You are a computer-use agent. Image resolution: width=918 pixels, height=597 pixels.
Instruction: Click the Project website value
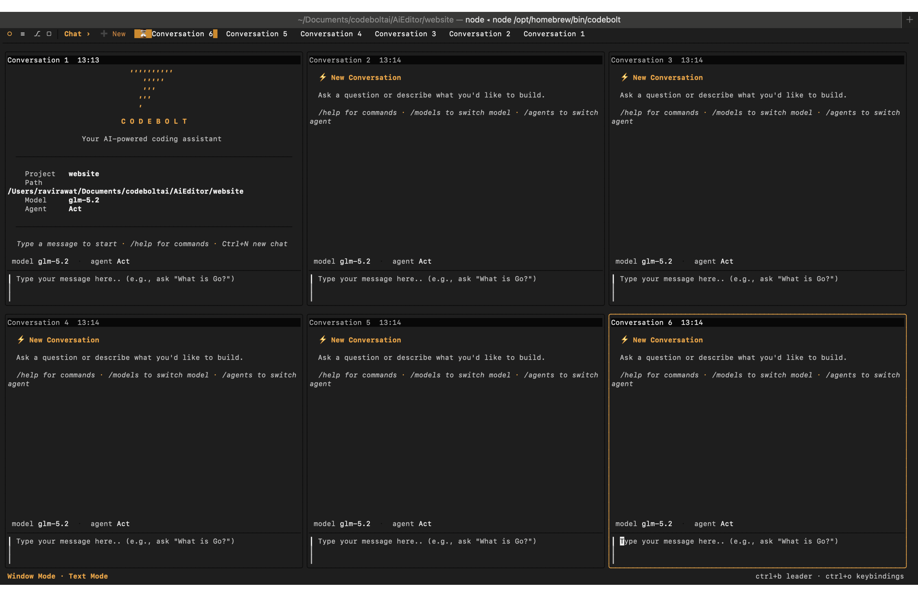[x=84, y=174]
